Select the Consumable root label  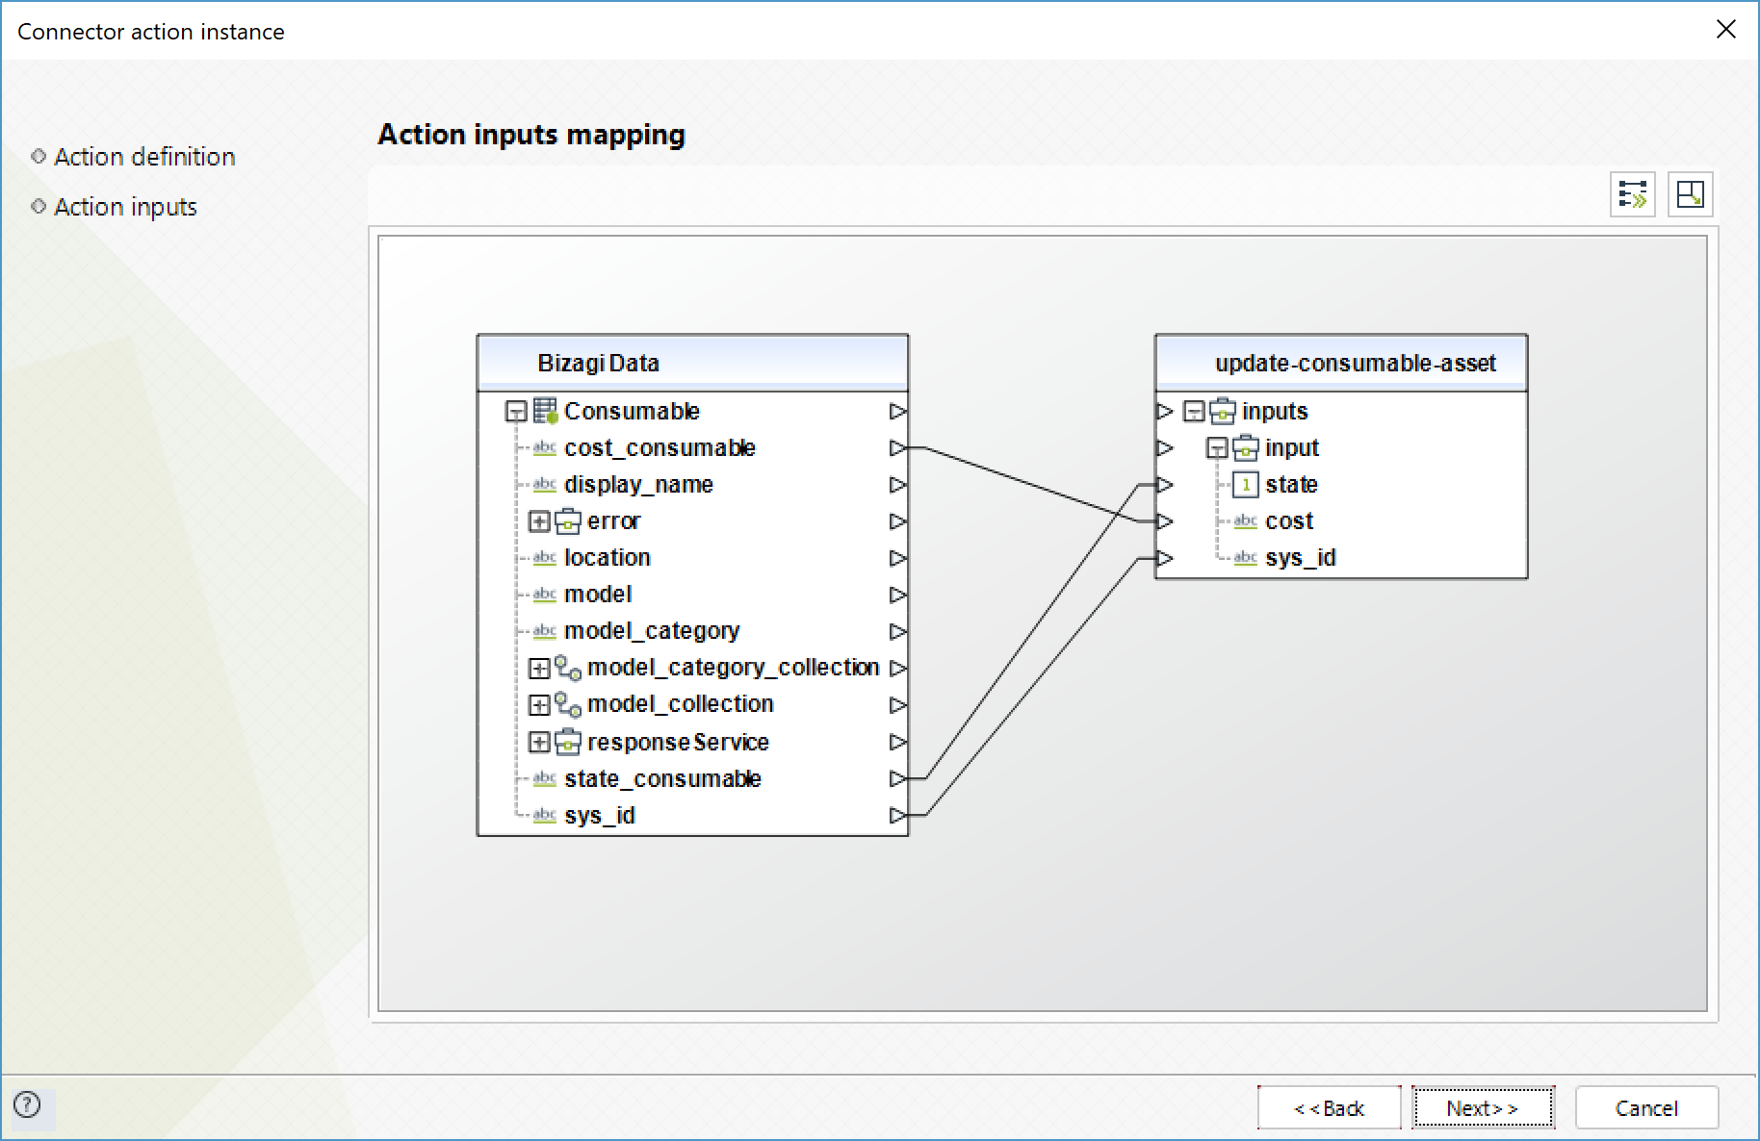pyautogui.click(x=632, y=412)
